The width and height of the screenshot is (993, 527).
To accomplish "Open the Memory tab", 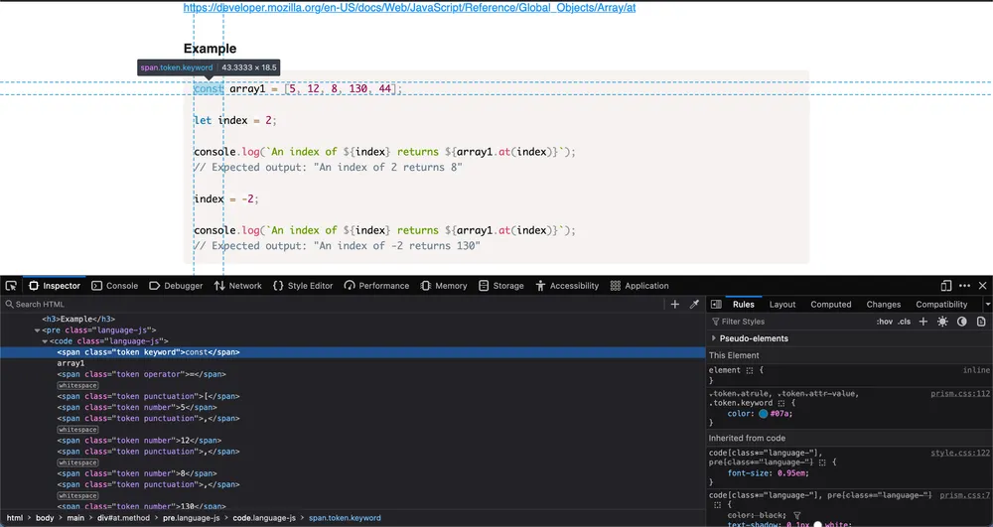I will pyautogui.click(x=444, y=286).
